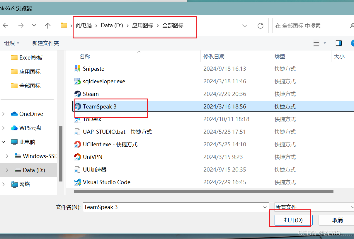Image resolution: width=354 pixels, height=239 pixels.
Task: Select the UAP-STUDIO.bat shortcut icon
Action: [77, 132]
